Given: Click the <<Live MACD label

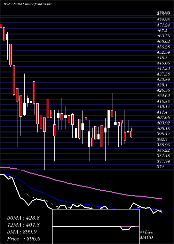Looking at the screenshot, I should [147, 235].
